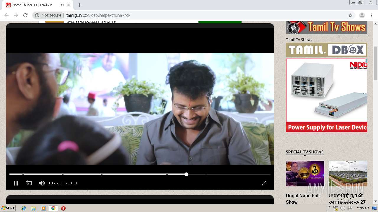Open Action Center flag icon

click(350, 208)
